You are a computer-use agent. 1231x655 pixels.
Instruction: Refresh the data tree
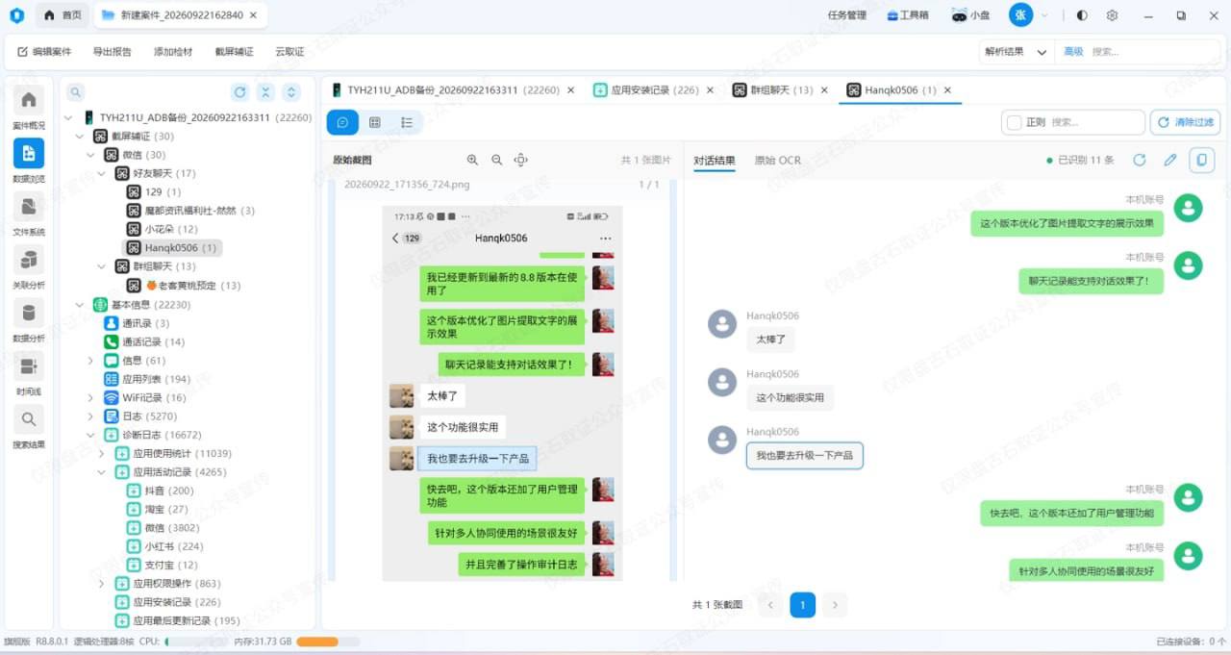(239, 92)
